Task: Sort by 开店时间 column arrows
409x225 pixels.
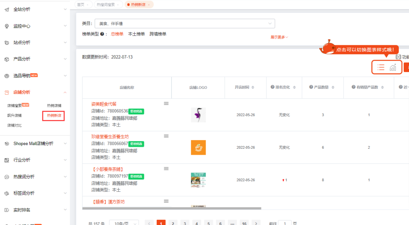Action: click(x=253, y=88)
